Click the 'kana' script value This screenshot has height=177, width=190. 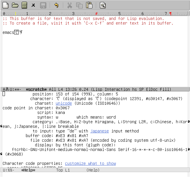60,113
